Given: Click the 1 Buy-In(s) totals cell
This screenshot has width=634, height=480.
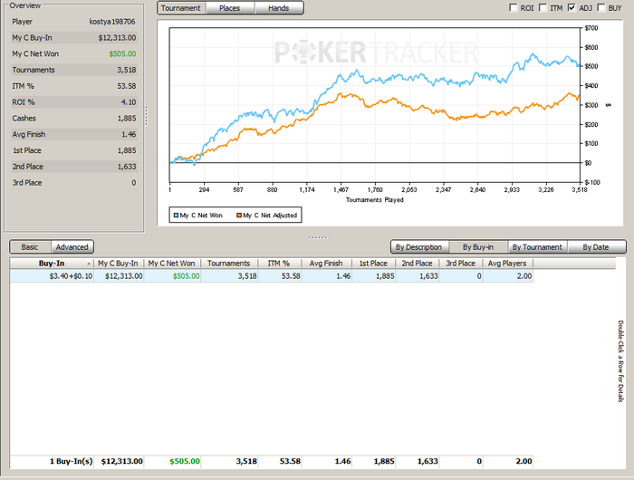Looking at the screenshot, I should click(x=52, y=461).
